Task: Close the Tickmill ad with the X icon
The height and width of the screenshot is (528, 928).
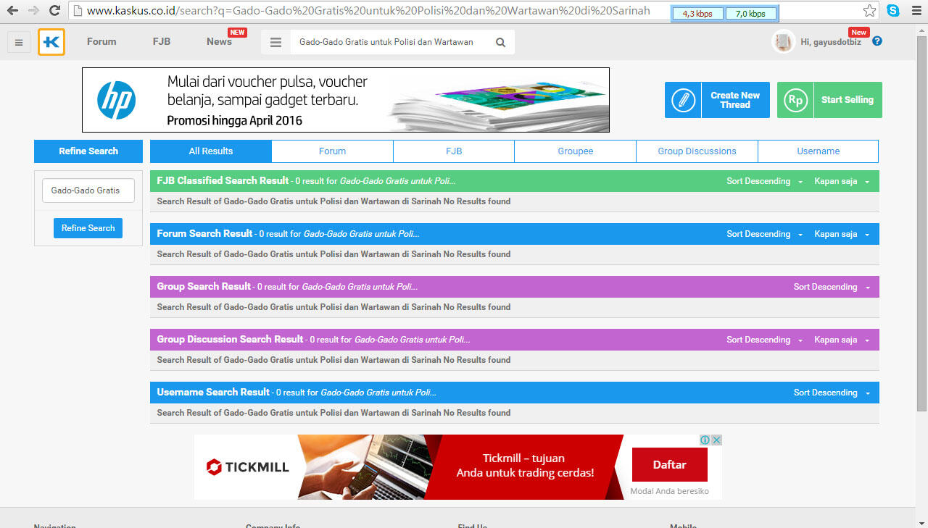Action: click(716, 440)
